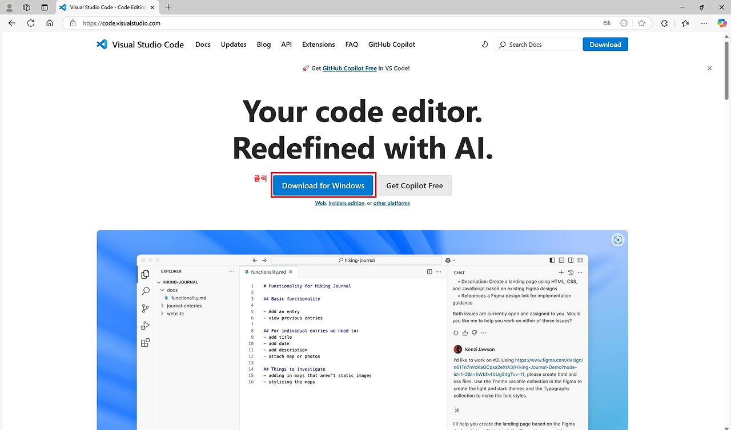The width and height of the screenshot is (731, 430).
Task: Open the Explorer panel more actions ellipsis
Action: [231, 271]
